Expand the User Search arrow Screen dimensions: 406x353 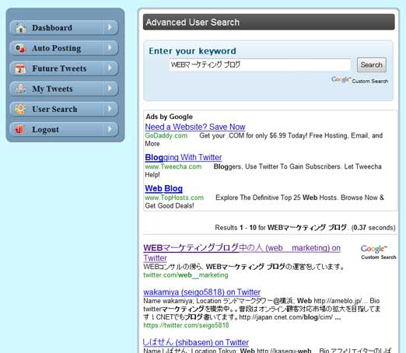pos(110,109)
